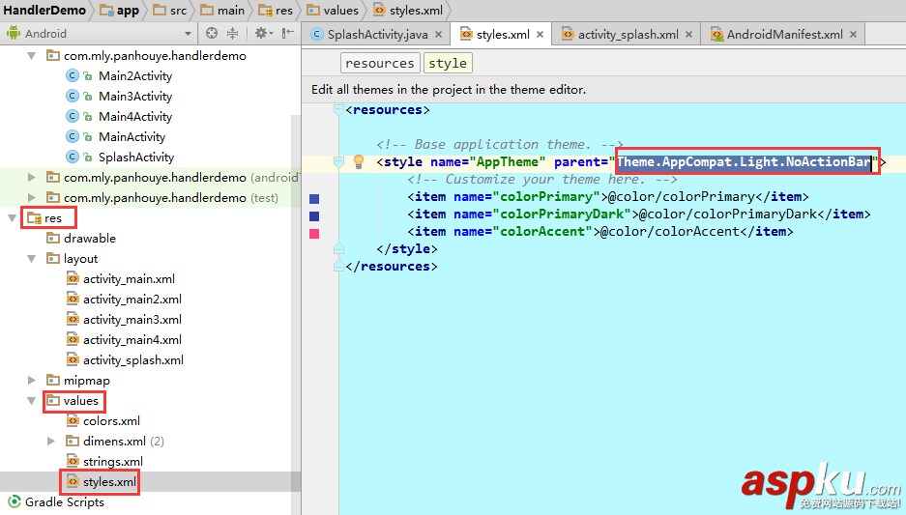This screenshot has width=906, height=515.
Task: Click values in navigation bar
Action: pyautogui.click(x=333, y=11)
